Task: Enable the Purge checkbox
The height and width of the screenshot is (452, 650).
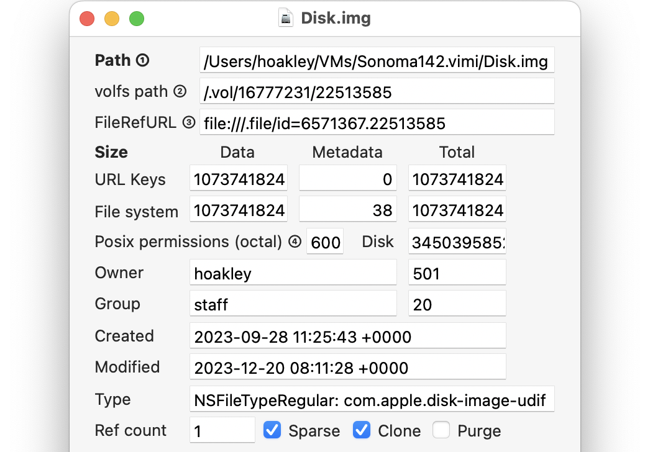Action: pyautogui.click(x=441, y=430)
